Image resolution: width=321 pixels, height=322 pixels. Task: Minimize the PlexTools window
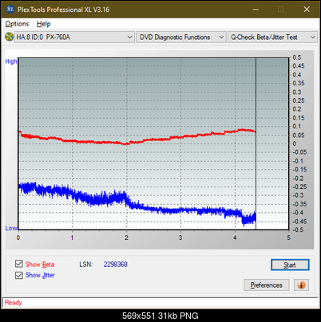point(256,10)
